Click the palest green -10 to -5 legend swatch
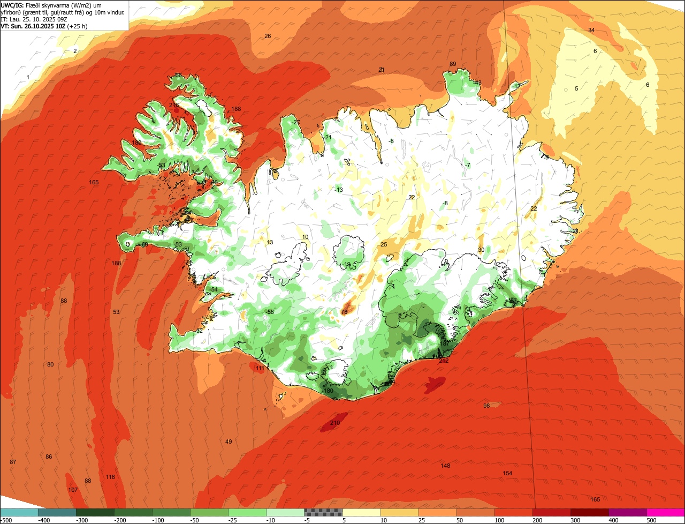The height and width of the screenshot is (524, 685). tap(285, 512)
